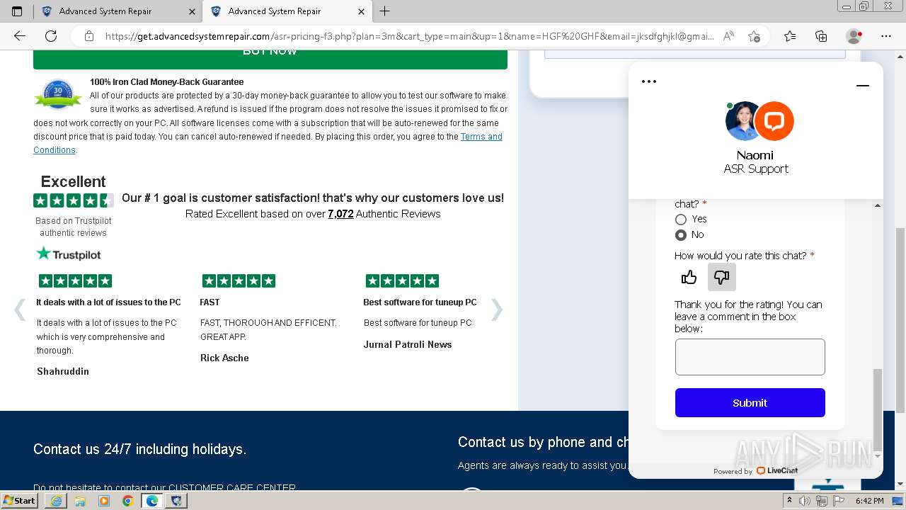The width and height of the screenshot is (906, 510).
Task: Select reviewer name Shahruddin
Action: 63,371
